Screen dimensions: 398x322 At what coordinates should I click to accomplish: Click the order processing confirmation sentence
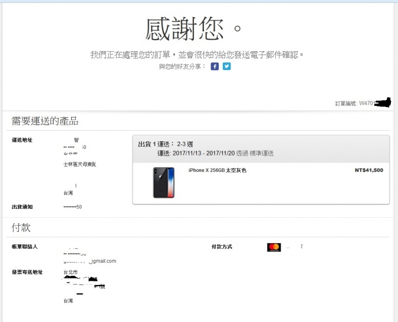click(197, 55)
